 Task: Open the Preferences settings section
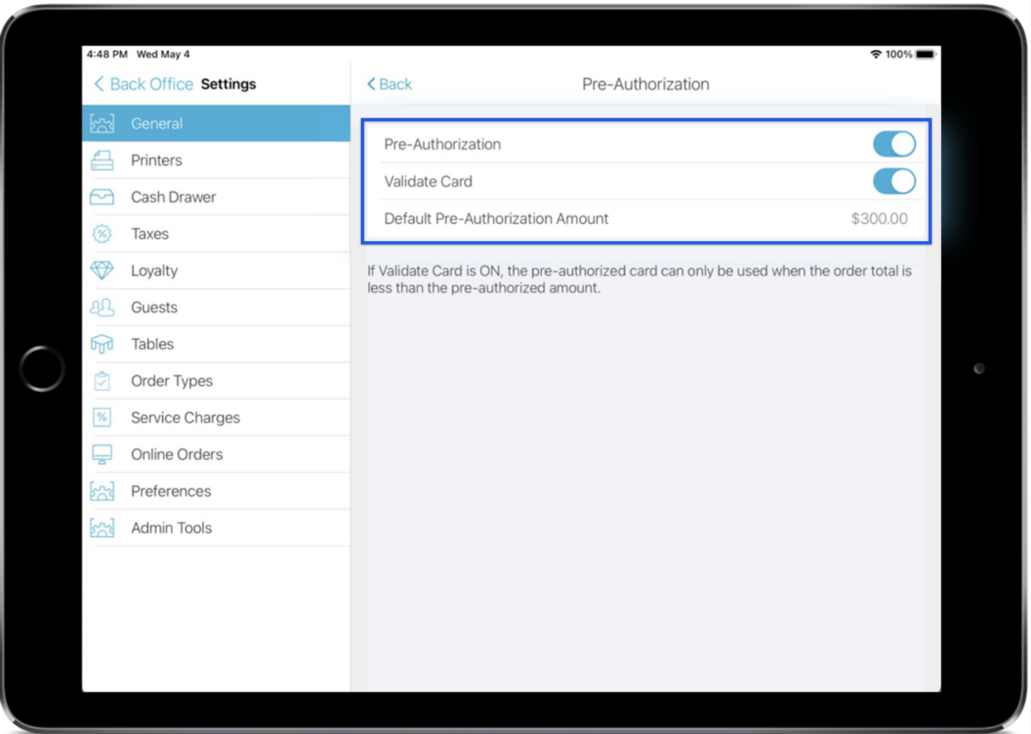tap(171, 491)
